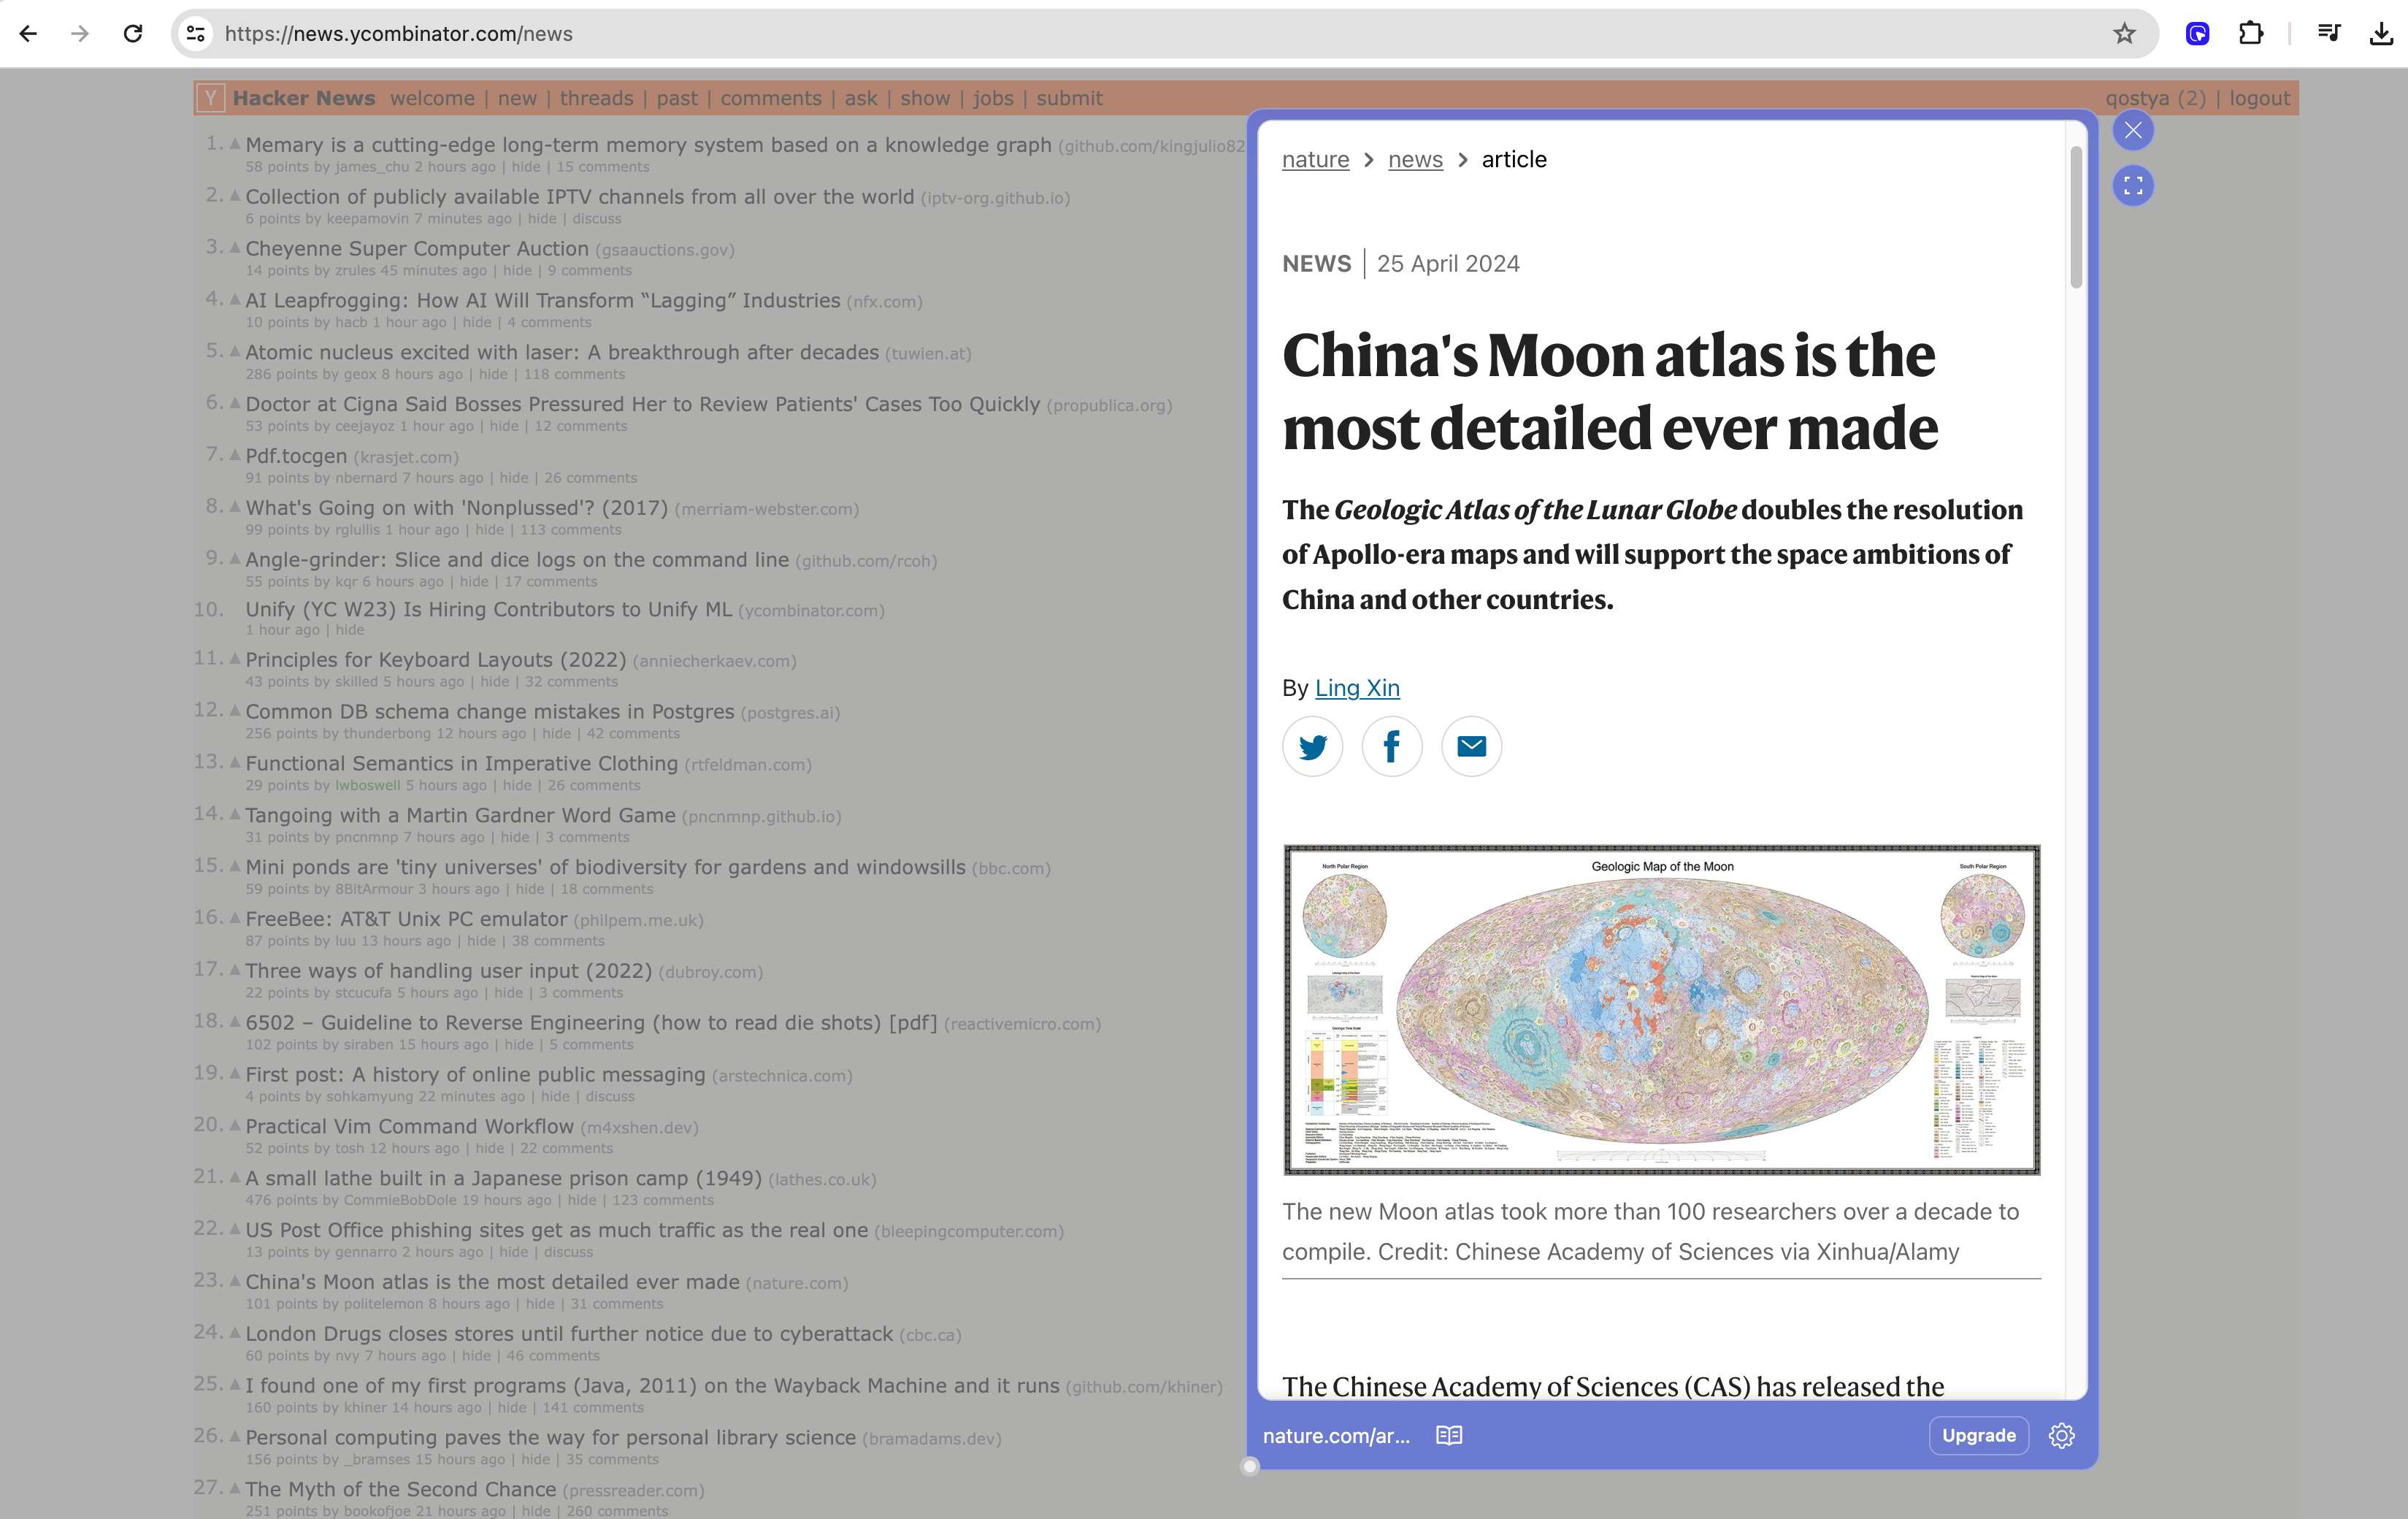The image size is (2408, 1519).
Task: Go back in browser history
Action: [28, 34]
